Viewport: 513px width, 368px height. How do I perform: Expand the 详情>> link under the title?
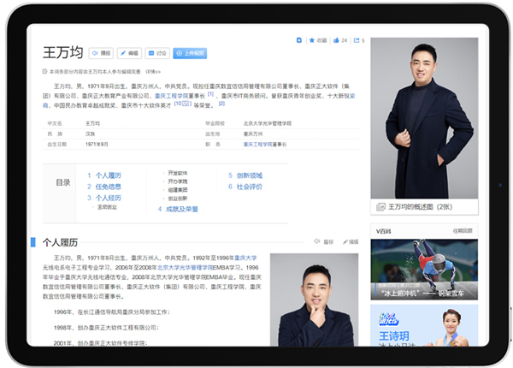tap(152, 72)
